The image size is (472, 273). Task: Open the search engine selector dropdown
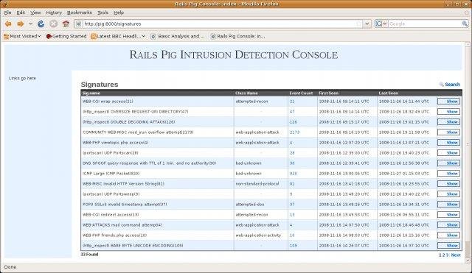click(x=381, y=24)
